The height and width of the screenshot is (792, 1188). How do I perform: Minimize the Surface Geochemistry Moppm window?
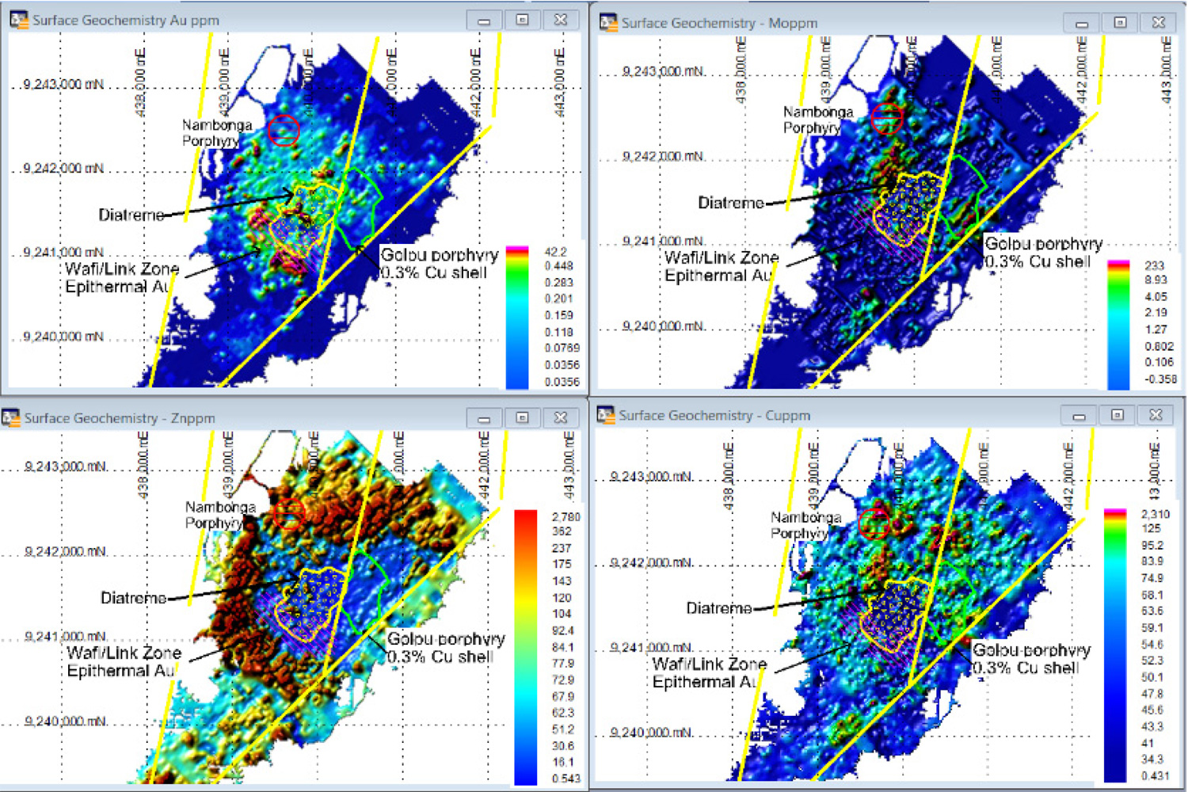(x=1081, y=23)
